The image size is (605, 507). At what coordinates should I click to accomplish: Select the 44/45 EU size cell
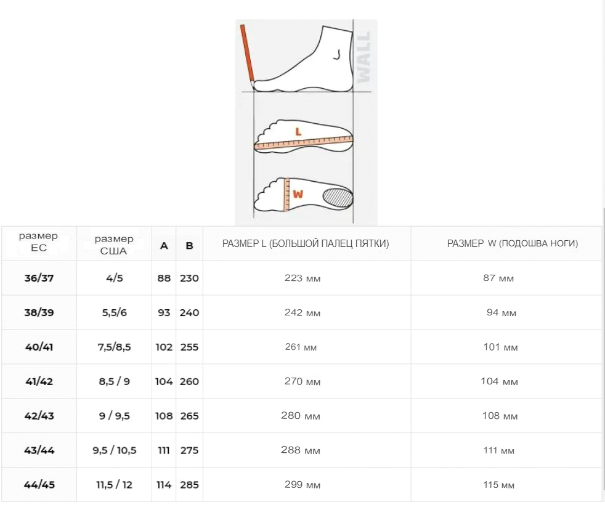(x=39, y=485)
